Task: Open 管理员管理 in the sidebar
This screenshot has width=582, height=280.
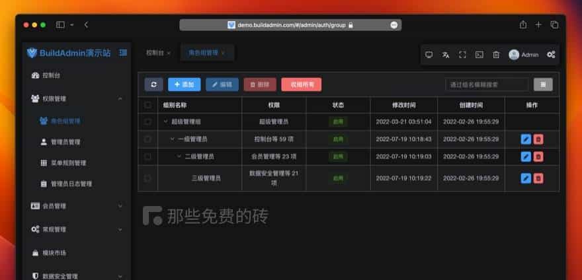Action: point(77,142)
